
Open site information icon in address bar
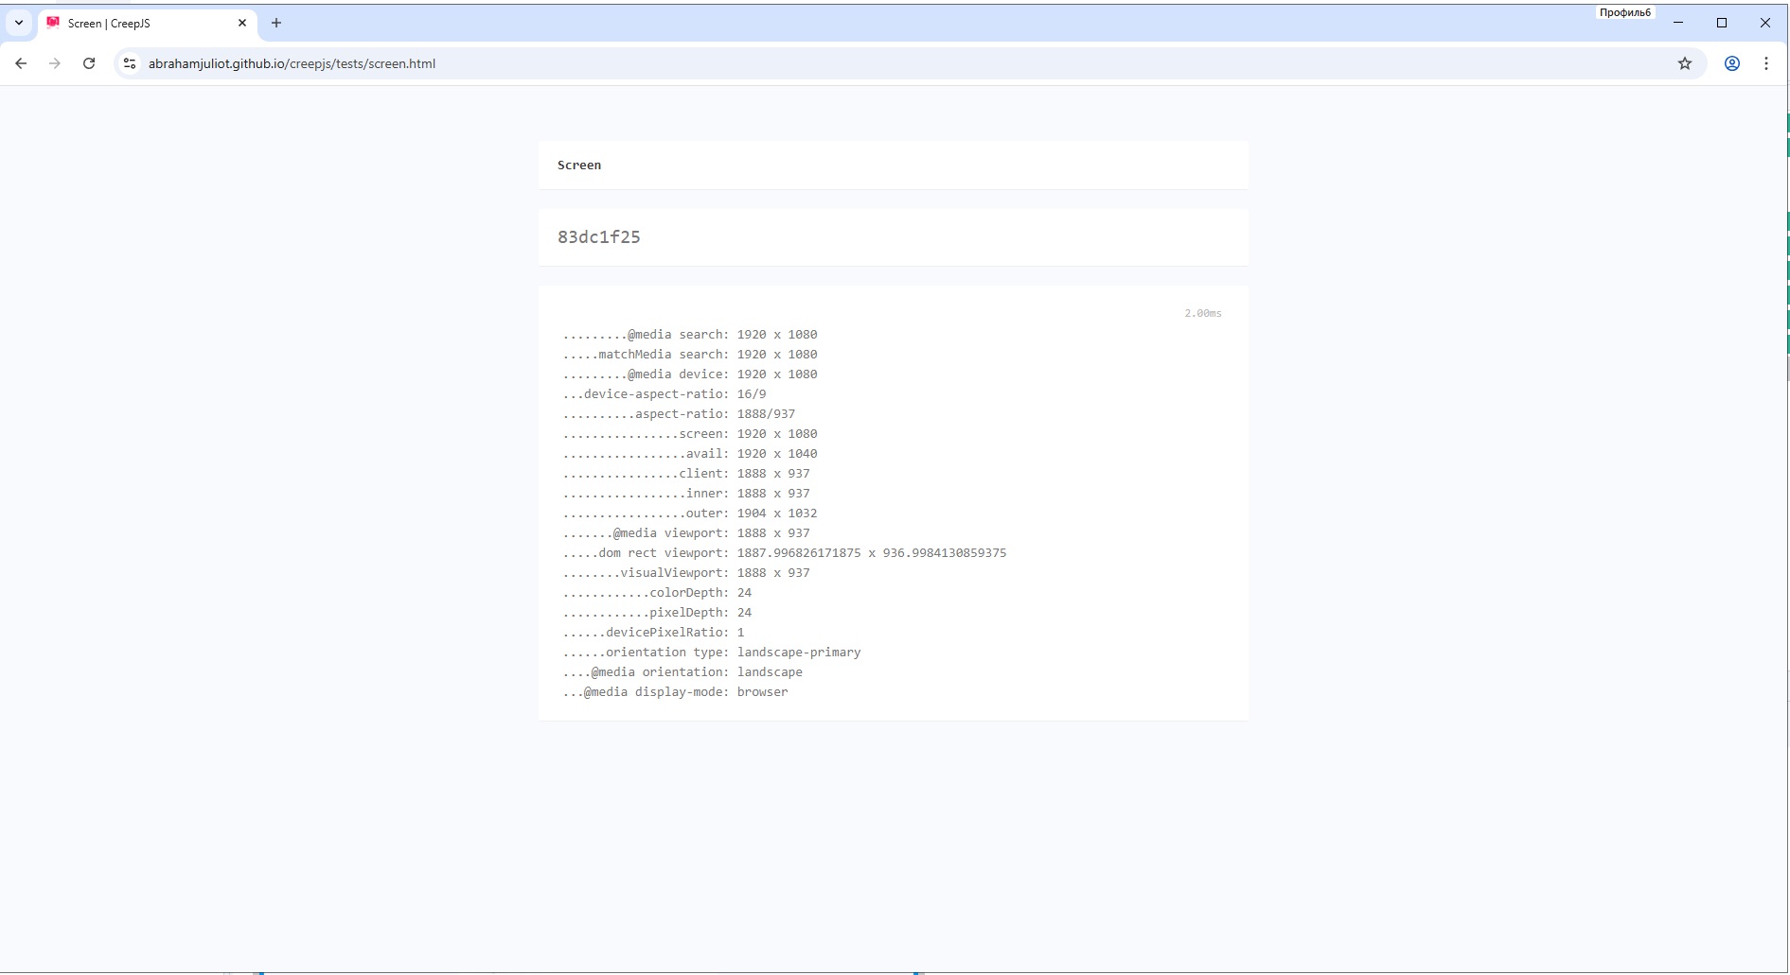tap(130, 63)
